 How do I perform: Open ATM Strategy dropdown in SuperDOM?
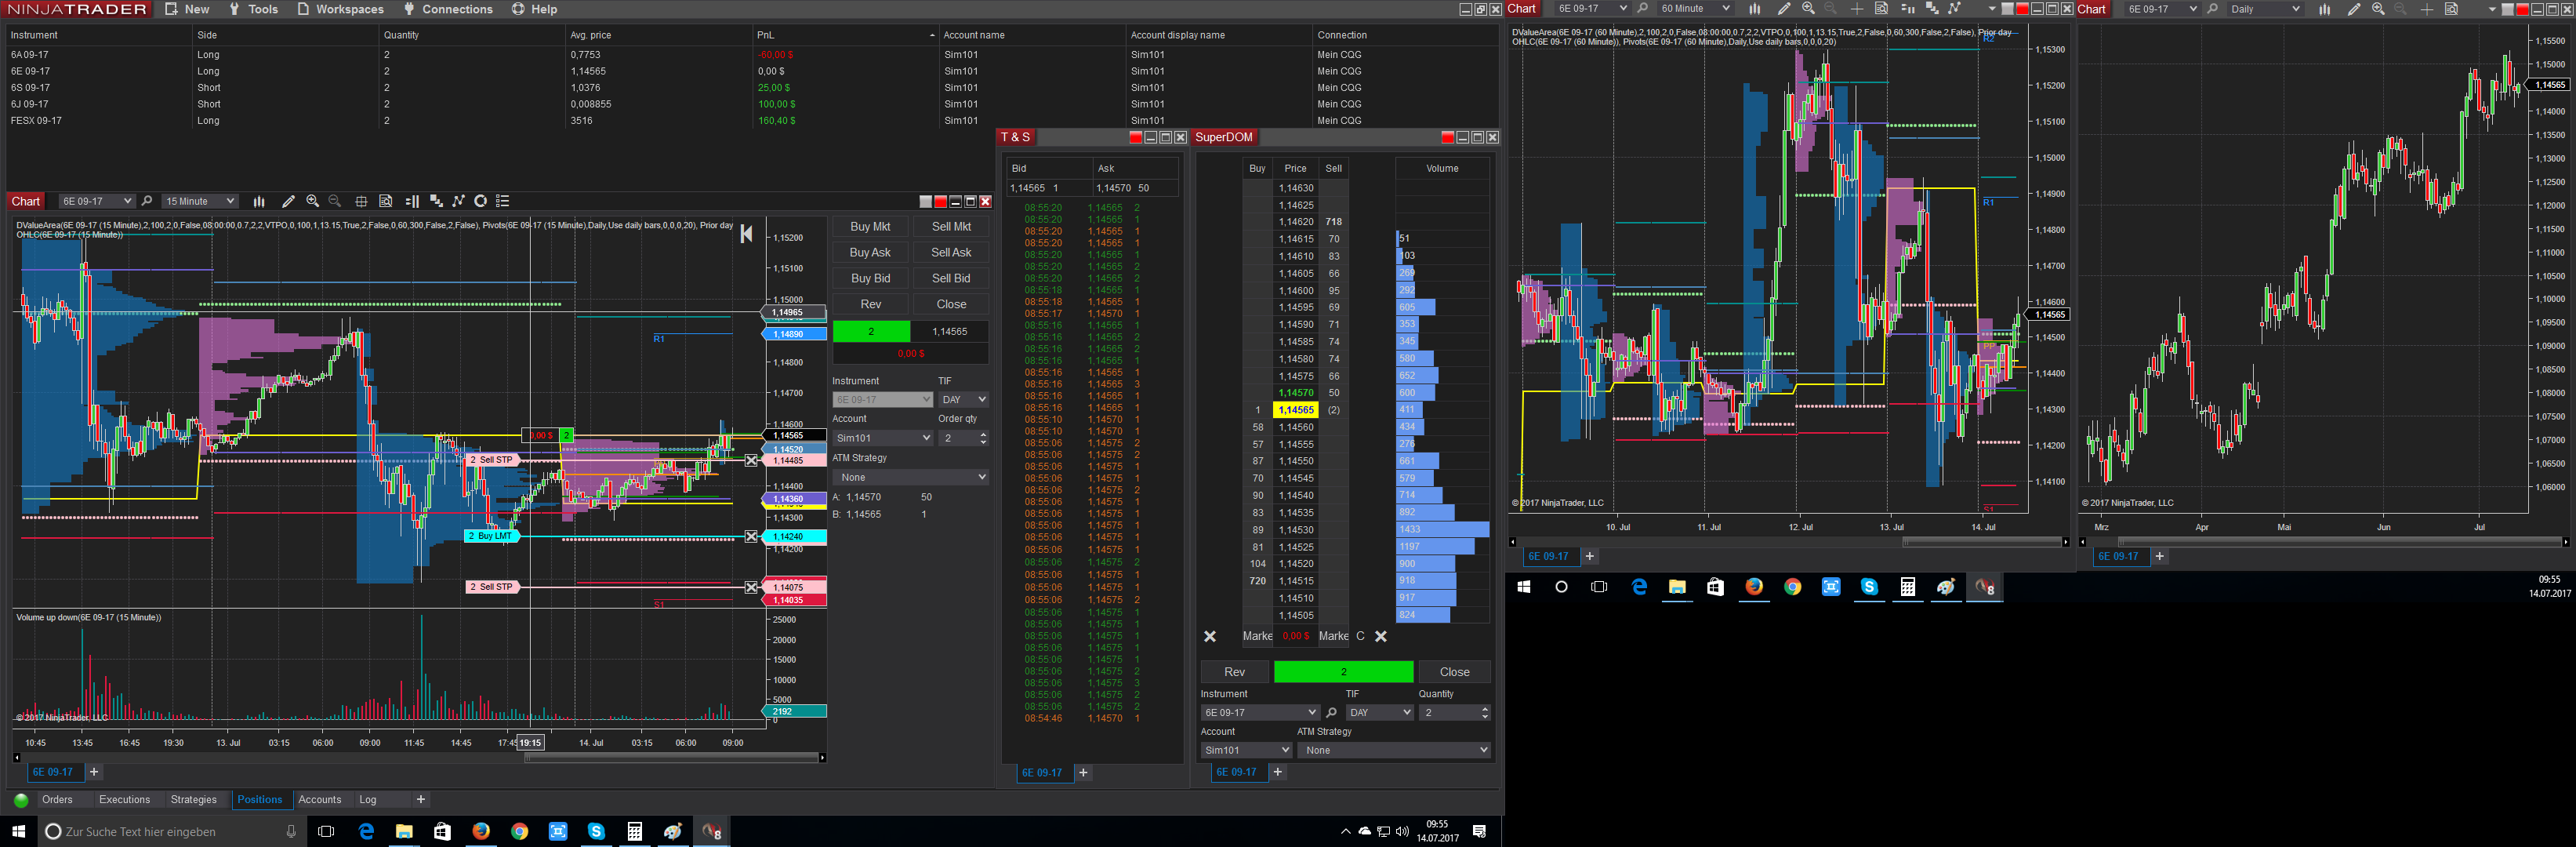[1395, 750]
